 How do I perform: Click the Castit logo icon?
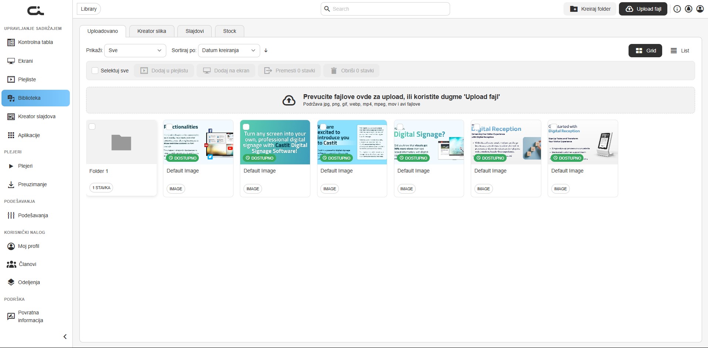pyautogui.click(x=35, y=11)
